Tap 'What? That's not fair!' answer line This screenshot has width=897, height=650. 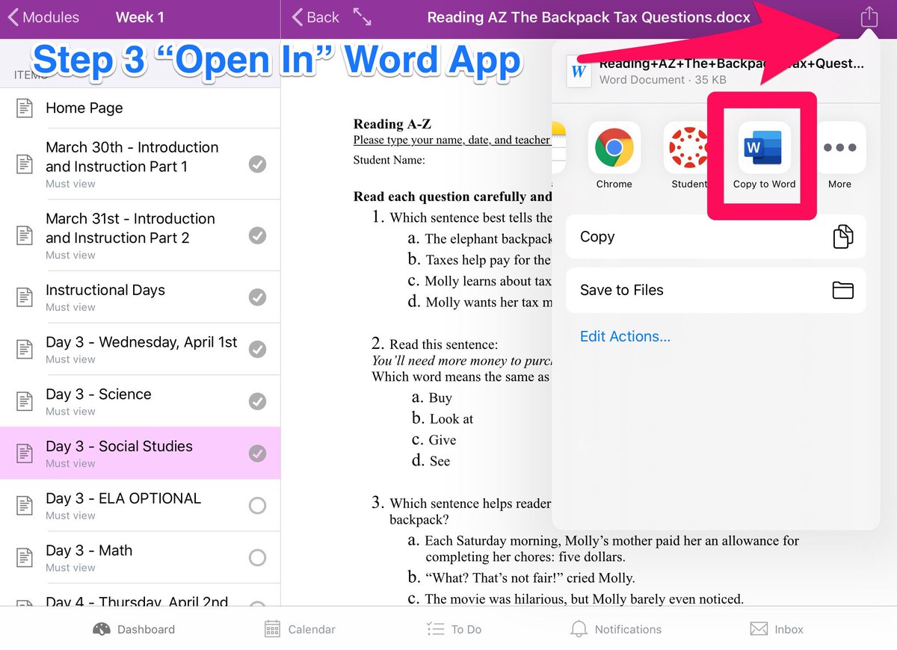521,578
